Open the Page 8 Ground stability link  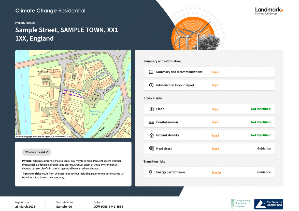tap(216, 135)
